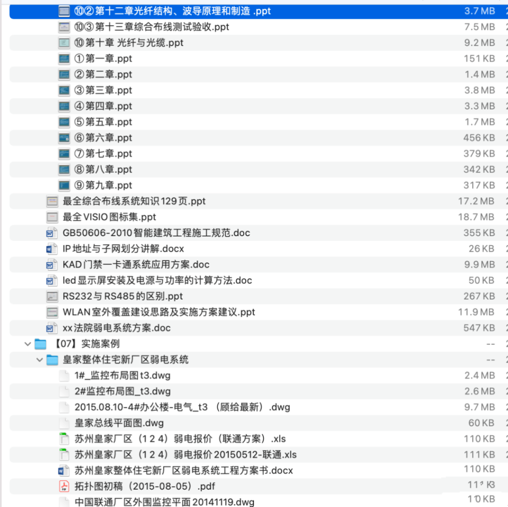The image size is (508, 507).
Task: Click the PDF icon of 拓扑图初稿（2015-08-05）.pdf
Action: tap(64, 486)
